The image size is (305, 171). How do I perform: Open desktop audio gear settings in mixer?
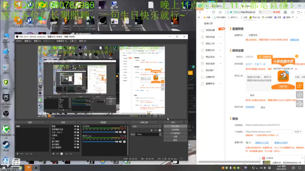[x=124, y=132]
